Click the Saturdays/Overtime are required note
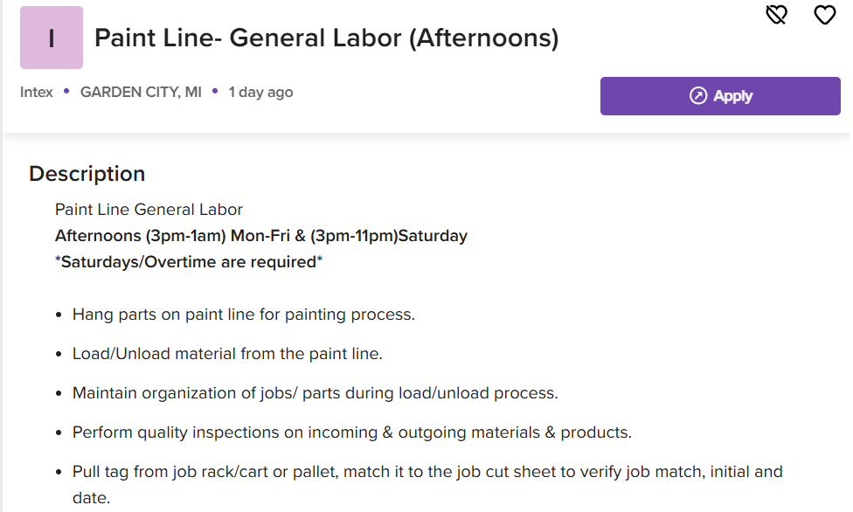The height and width of the screenshot is (512, 853). click(189, 262)
